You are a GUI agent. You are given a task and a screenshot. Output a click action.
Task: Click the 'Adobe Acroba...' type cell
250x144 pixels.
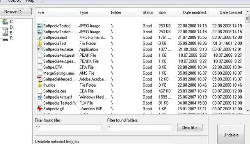coord(93,79)
